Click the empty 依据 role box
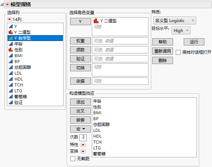 pos(120,81)
